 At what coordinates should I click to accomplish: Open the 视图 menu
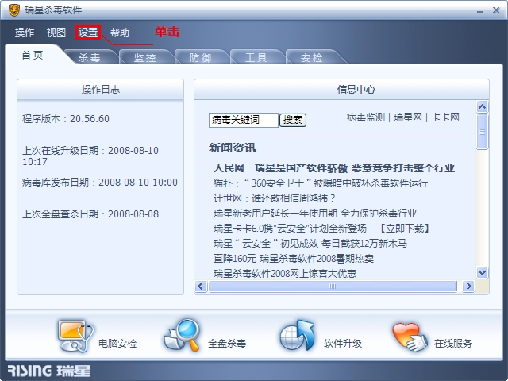point(56,32)
